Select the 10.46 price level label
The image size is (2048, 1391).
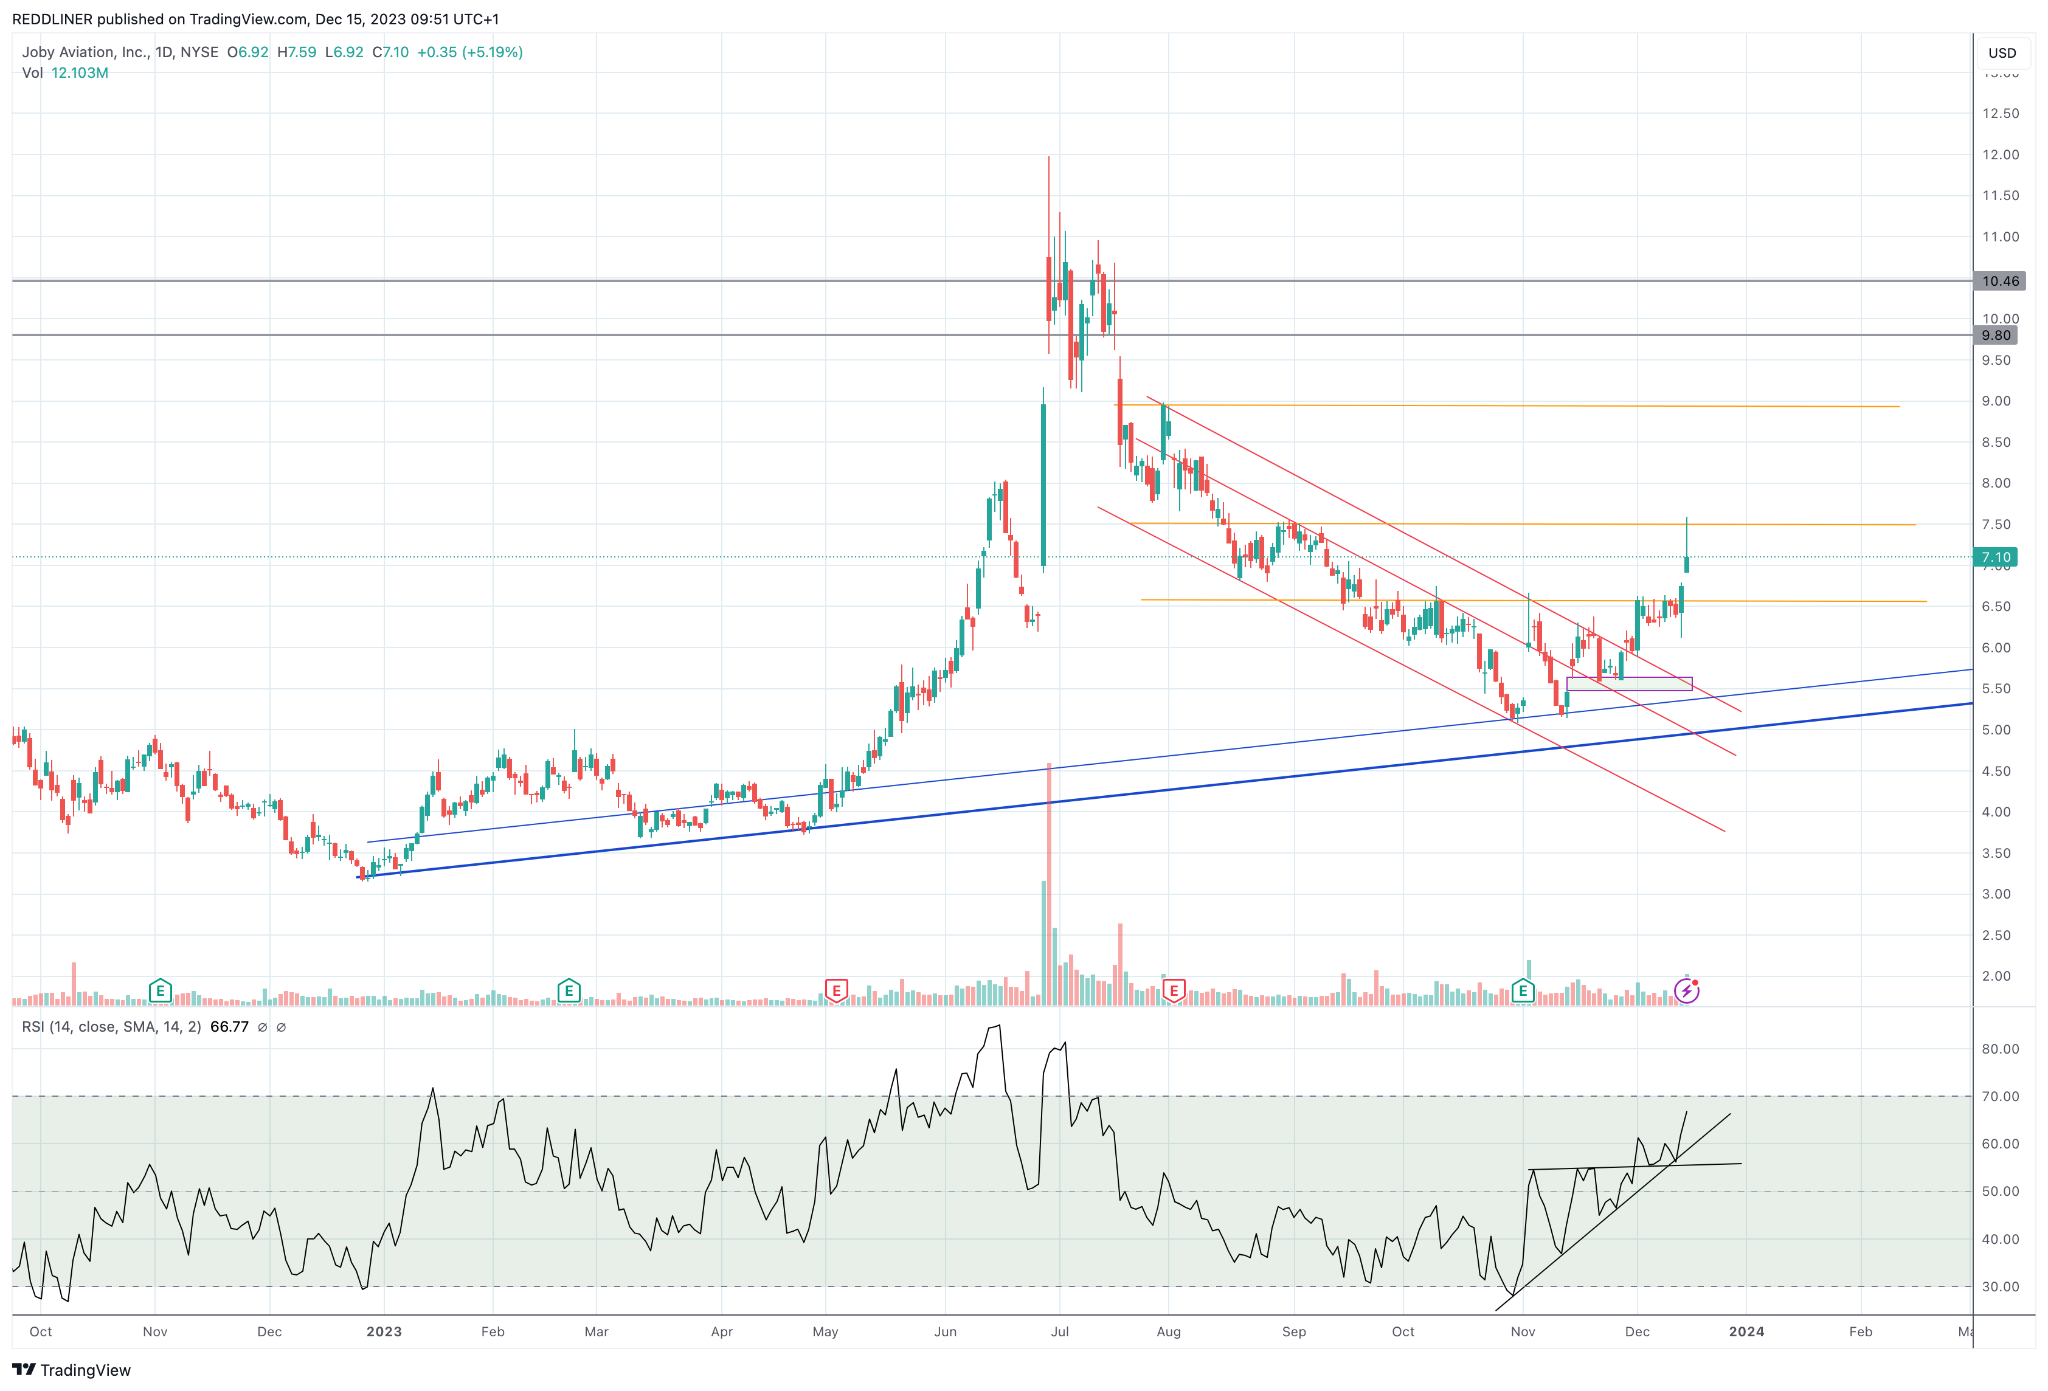point(2001,281)
